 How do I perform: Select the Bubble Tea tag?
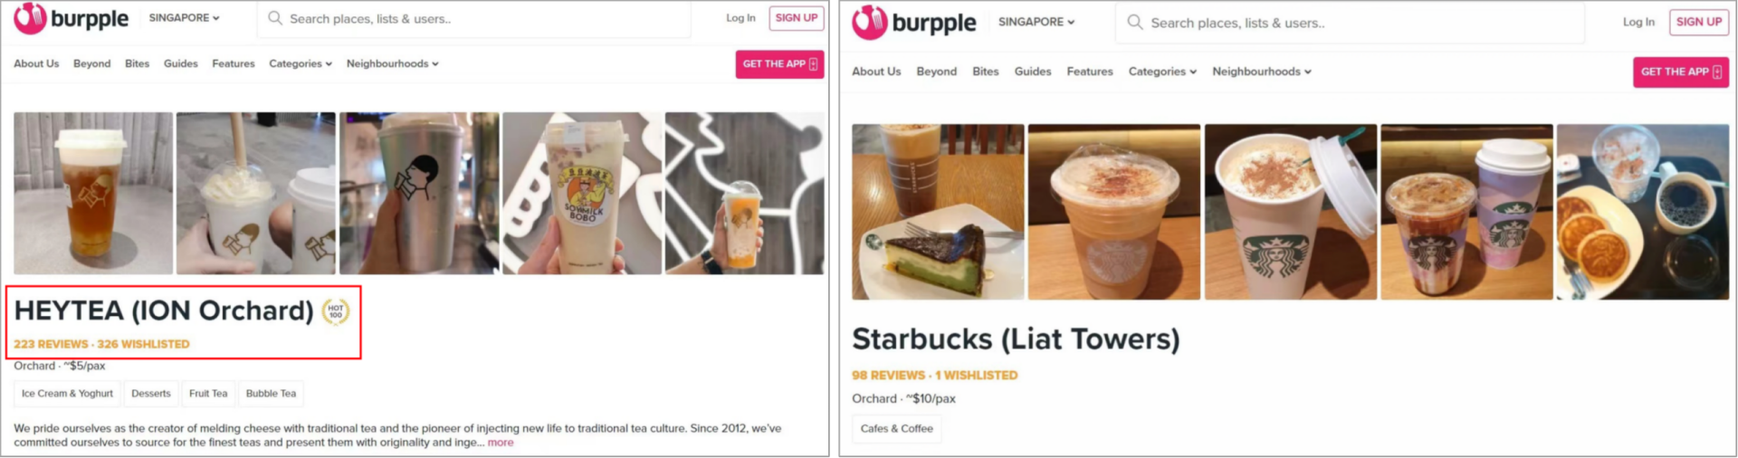[x=271, y=394]
